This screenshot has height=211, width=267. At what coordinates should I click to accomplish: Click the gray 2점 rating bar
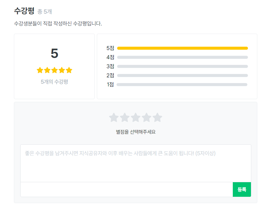(x=182, y=75)
